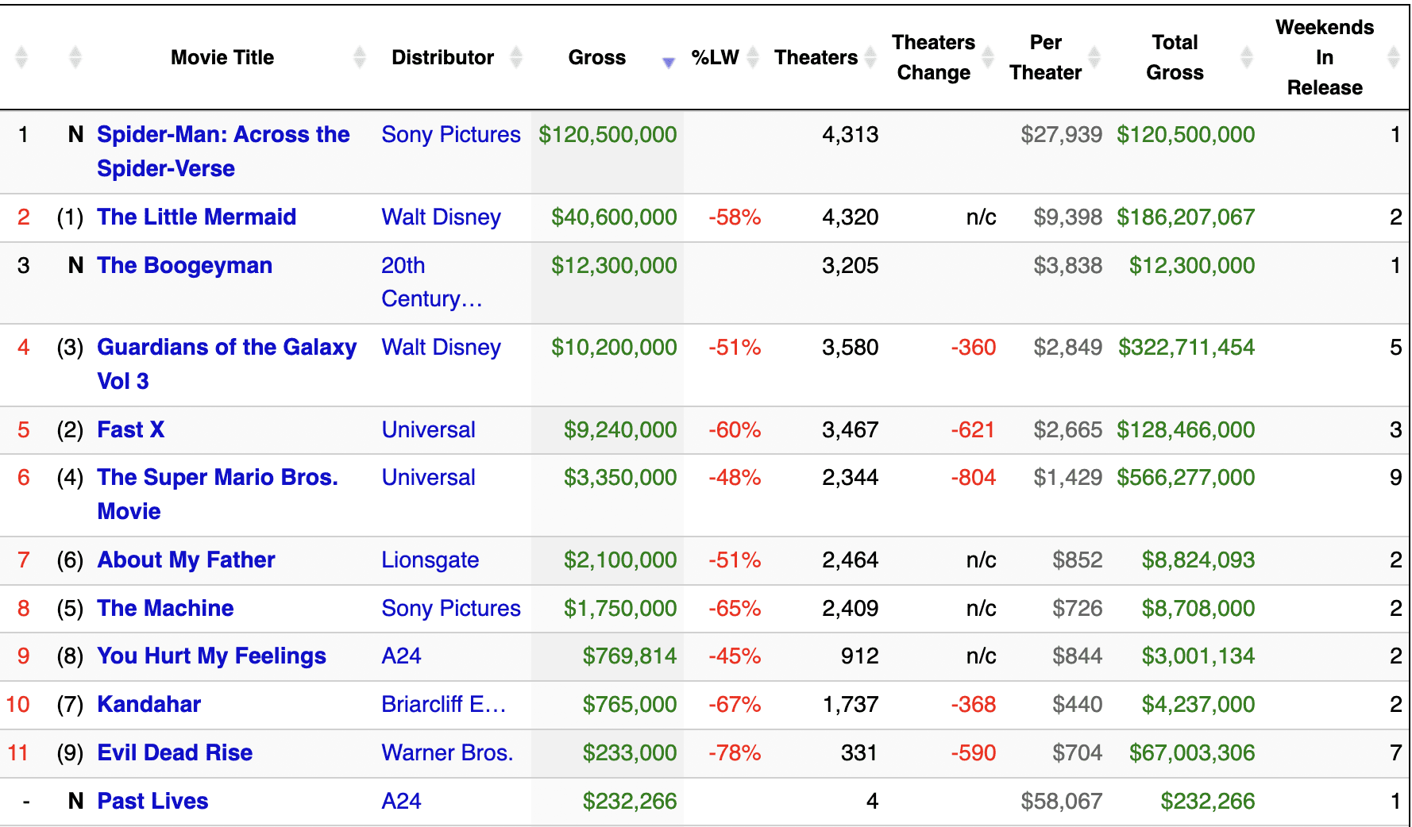
Task: Select the $58,067 per theater value
Action: tap(1062, 802)
